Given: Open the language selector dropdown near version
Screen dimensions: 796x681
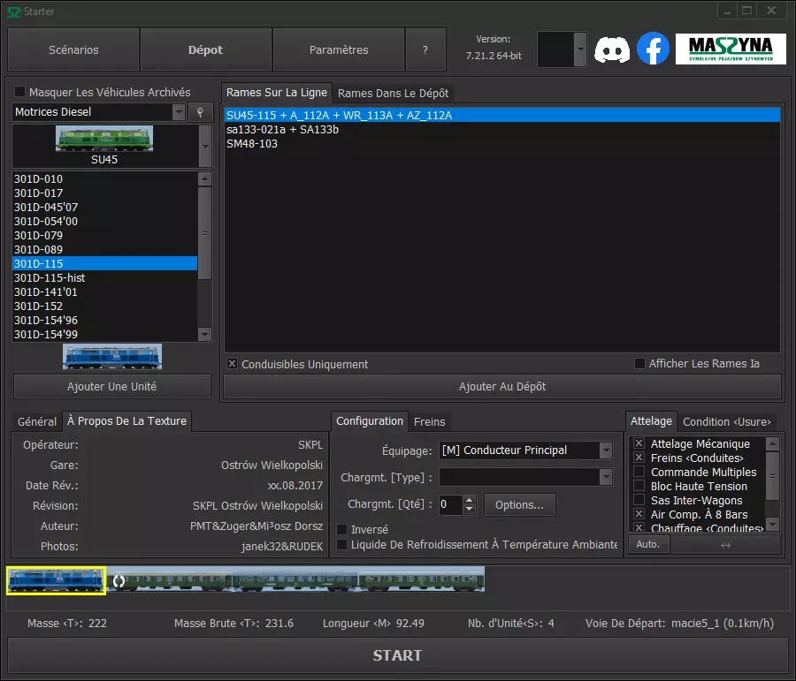Looking at the screenshot, I should pyautogui.click(x=580, y=49).
